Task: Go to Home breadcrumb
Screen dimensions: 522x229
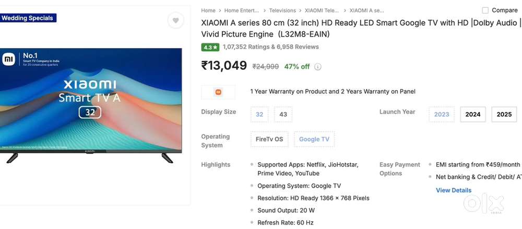Action: click(208, 10)
